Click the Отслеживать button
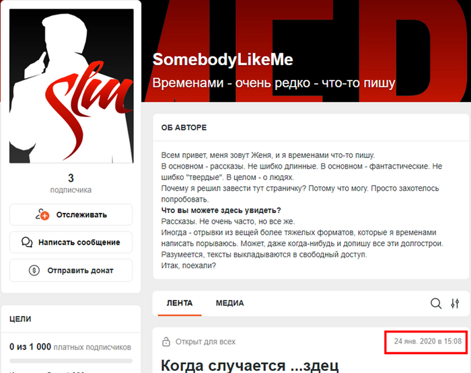This screenshot has height=373, width=471. click(71, 214)
